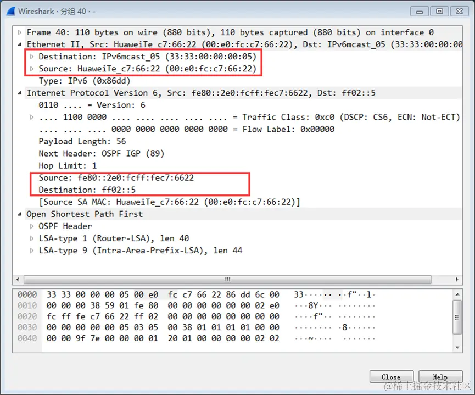Open the Help button
This screenshot has height=395, width=475.
pyautogui.click(x=440, y=377)
